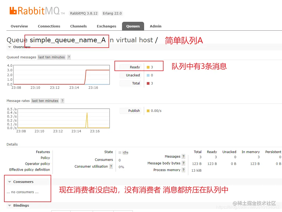Click the Queued messages chart
The width and height of the screenshot is (282, 212).
click(61, 75)
